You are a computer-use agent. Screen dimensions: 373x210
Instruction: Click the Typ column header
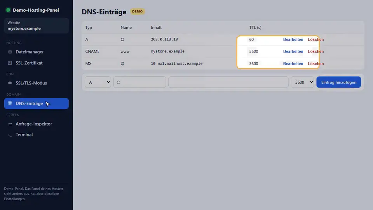(89, 27)
